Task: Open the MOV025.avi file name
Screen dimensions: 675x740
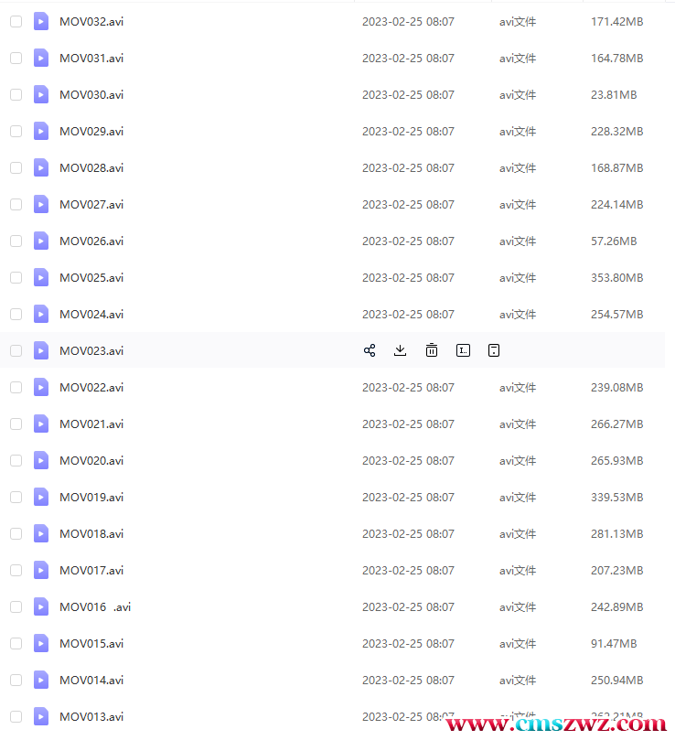Action: coord(91,277)
